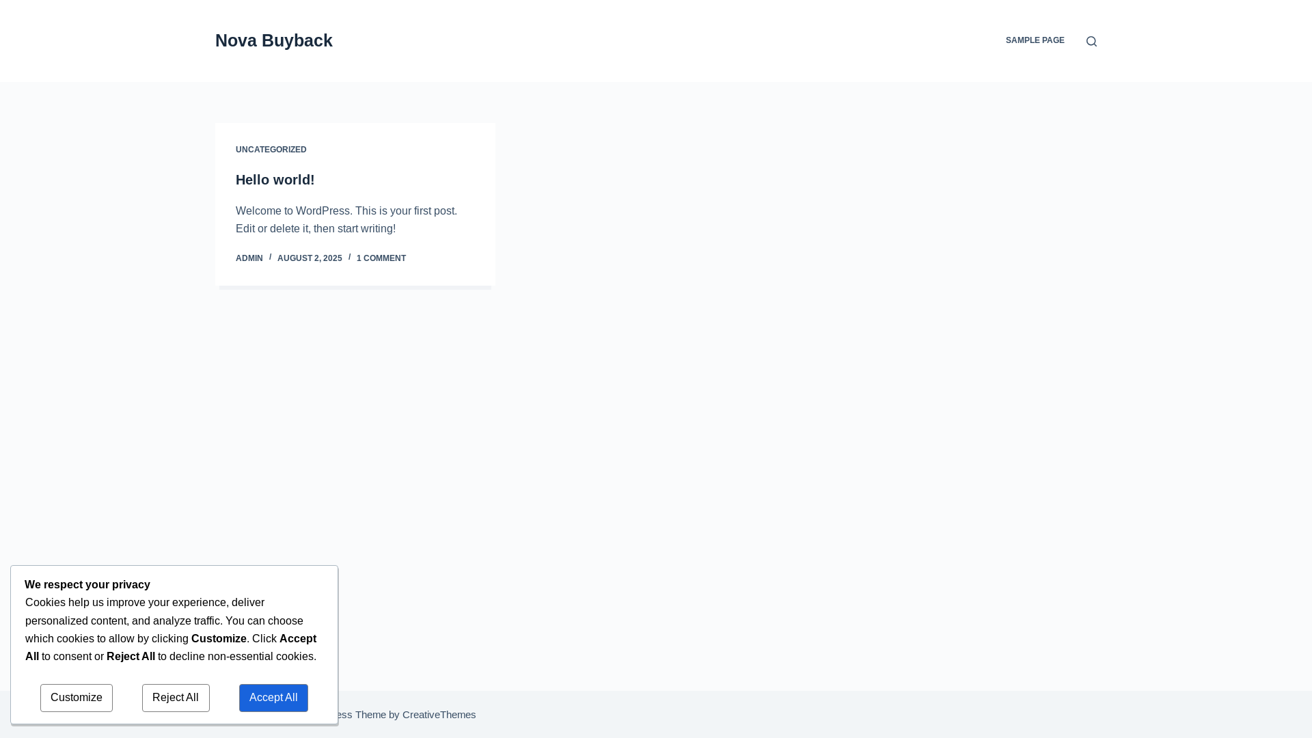Click the We respect your privacy heading
The image size is (1312, 738).
pos(87,585)
